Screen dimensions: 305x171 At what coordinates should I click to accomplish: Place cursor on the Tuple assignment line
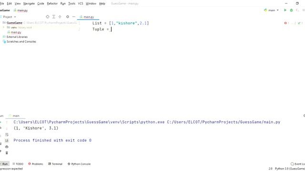[x=102, y=29]
